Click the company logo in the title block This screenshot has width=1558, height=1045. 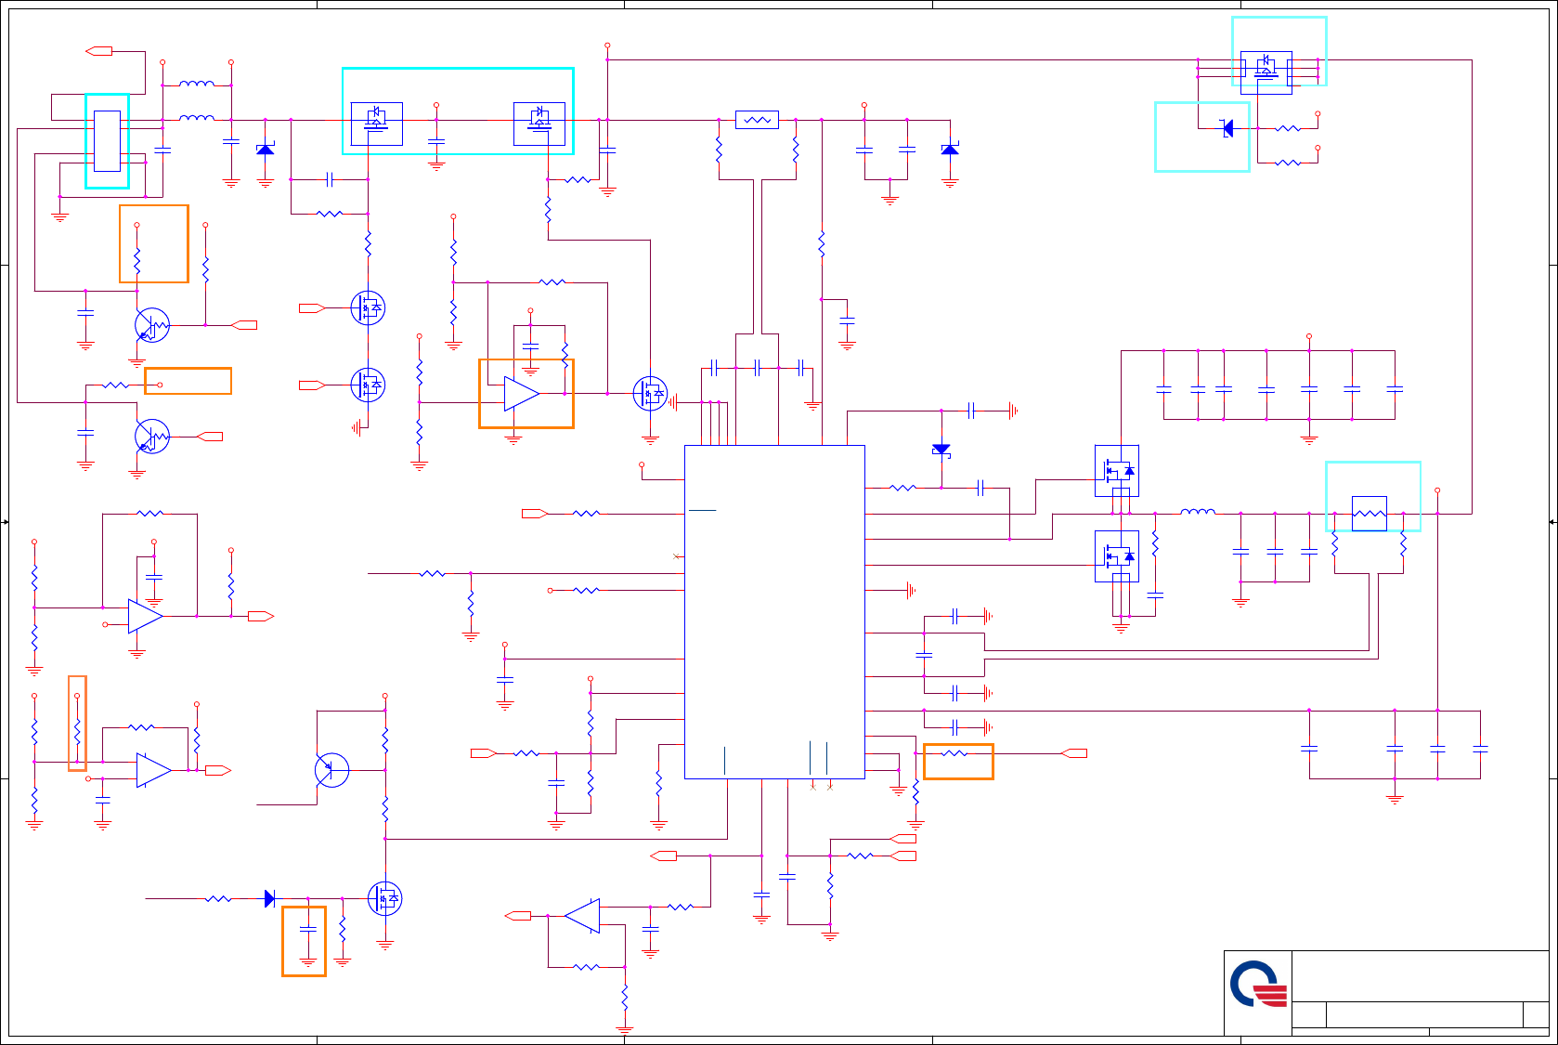[1259, 985]
